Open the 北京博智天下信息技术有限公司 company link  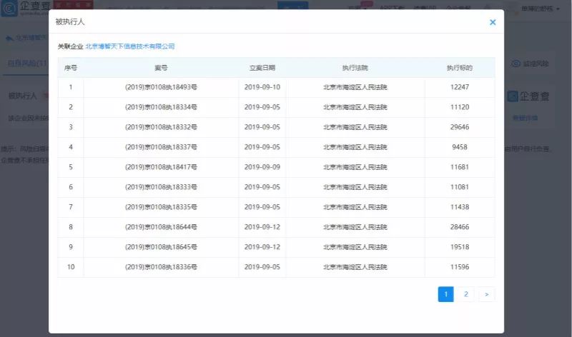[130, 46]
